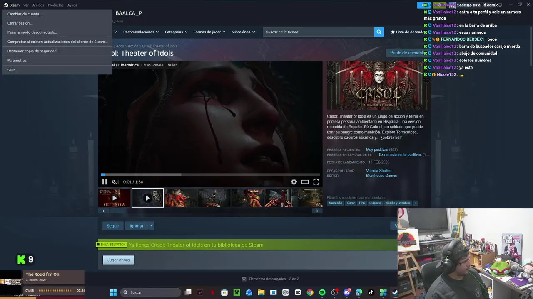
Task: Open Spotify from the taskbar
Action: pos(322,292)
